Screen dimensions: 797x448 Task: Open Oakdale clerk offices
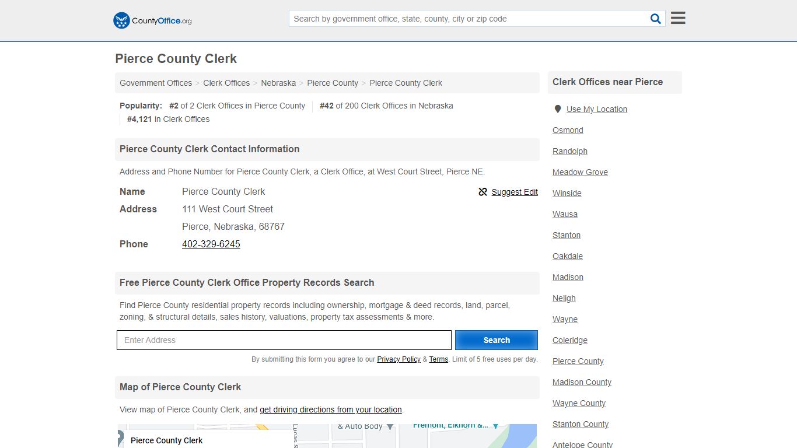pyautogui.click(x=568, y=256)
